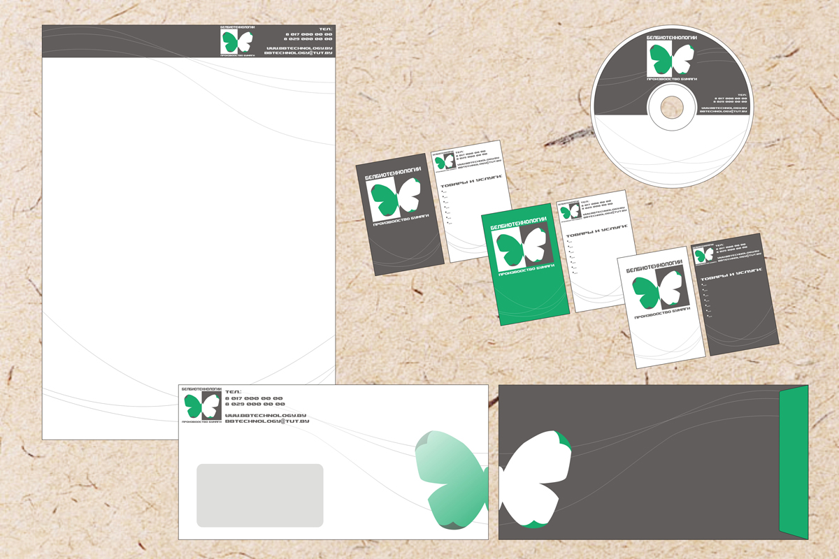The height and width of the screenshot is (559, 839).
Task: Click 'WWW.BBTECHNOLOGY.BY' on the white envelope
Action: coord(266,415)
